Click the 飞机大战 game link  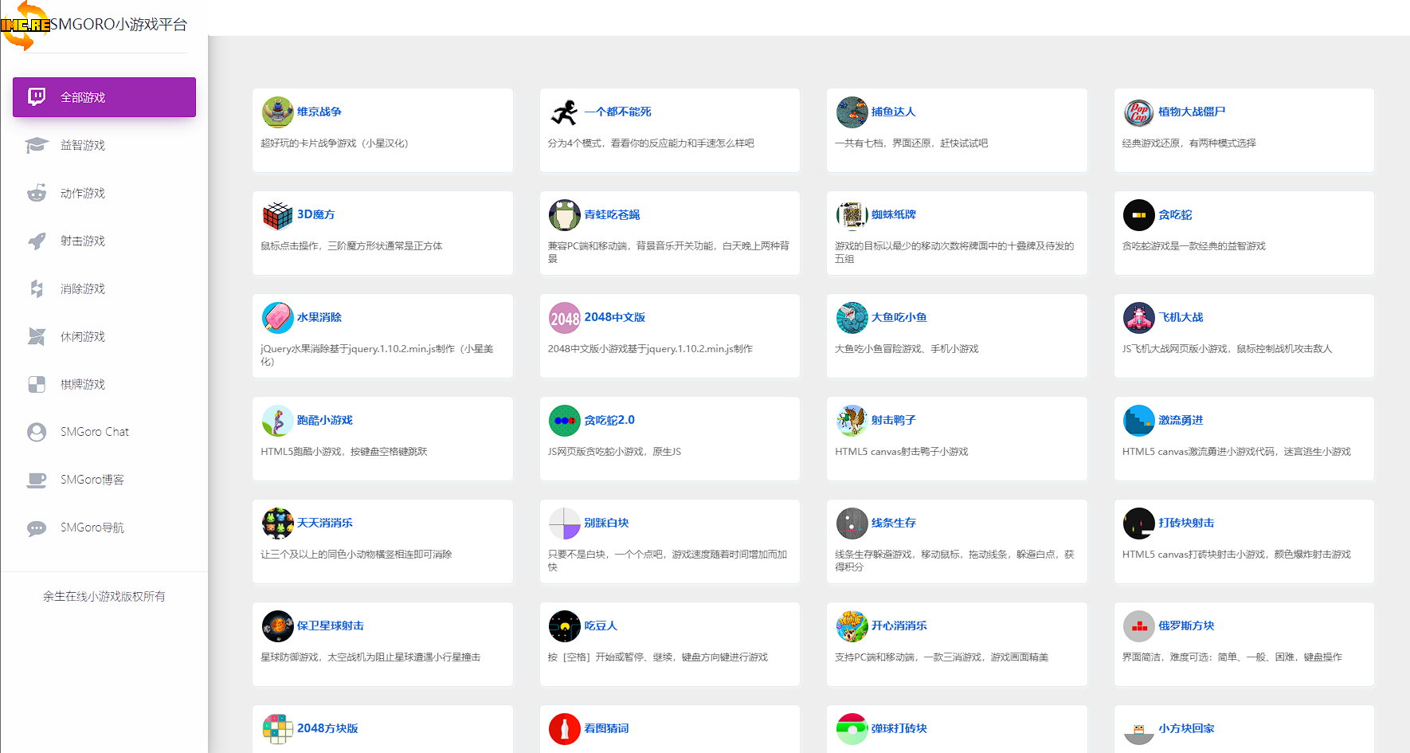1181,317
